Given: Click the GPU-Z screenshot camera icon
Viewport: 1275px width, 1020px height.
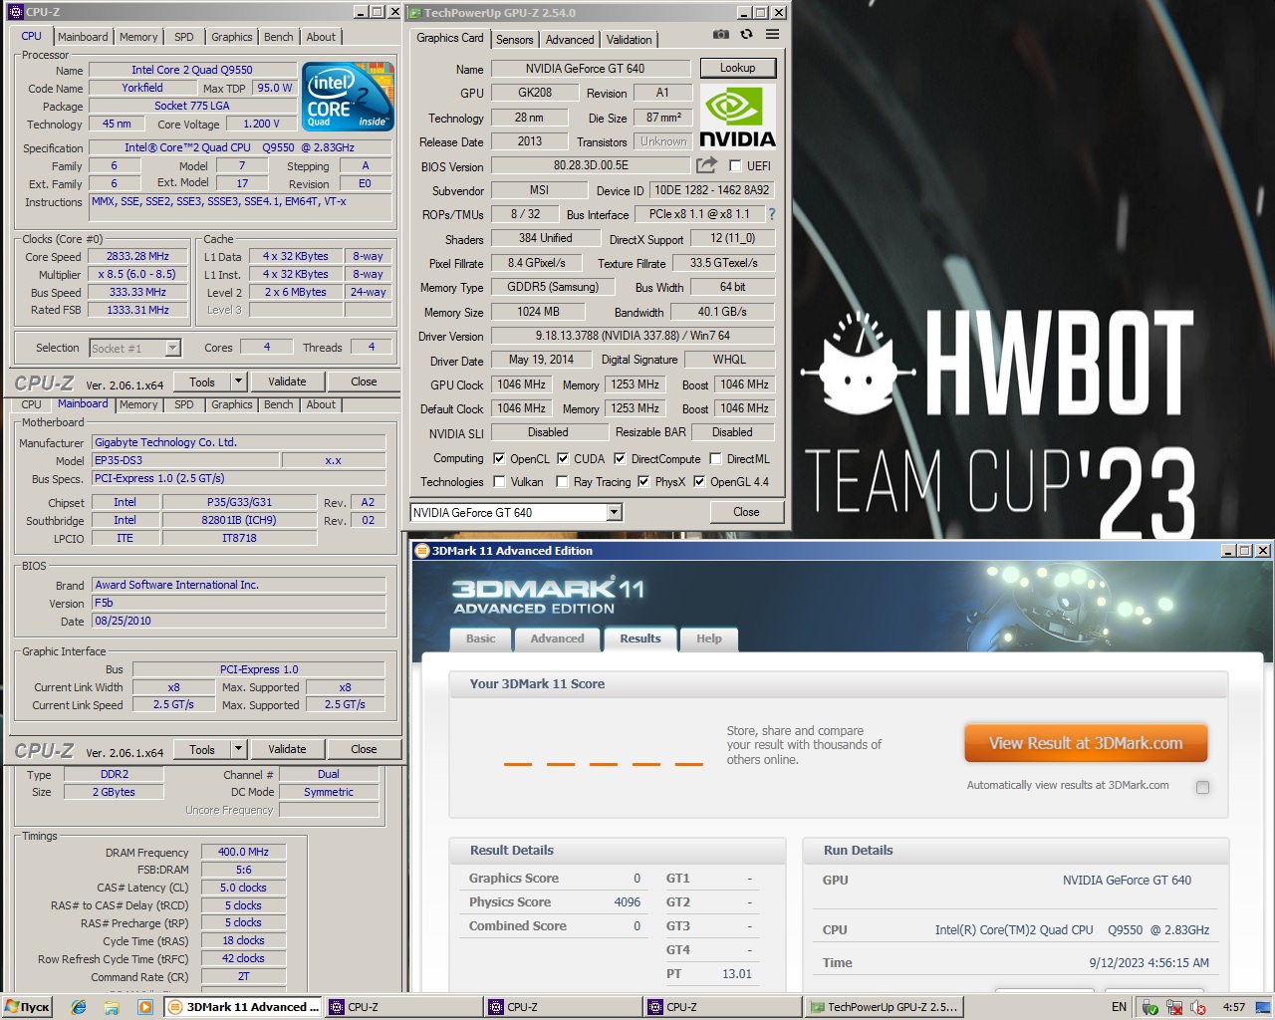Looking at the screenshot, I should pos(721,35).
